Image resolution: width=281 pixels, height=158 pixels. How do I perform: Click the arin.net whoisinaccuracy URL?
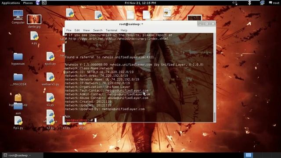coord(119,39)
